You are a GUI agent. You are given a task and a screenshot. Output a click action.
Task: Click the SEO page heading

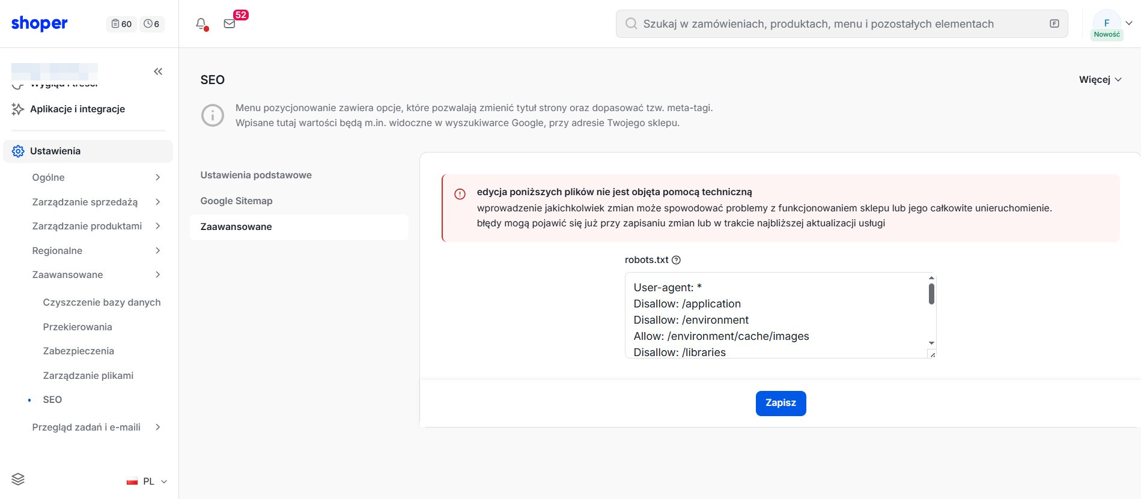[x=213, y=80]
